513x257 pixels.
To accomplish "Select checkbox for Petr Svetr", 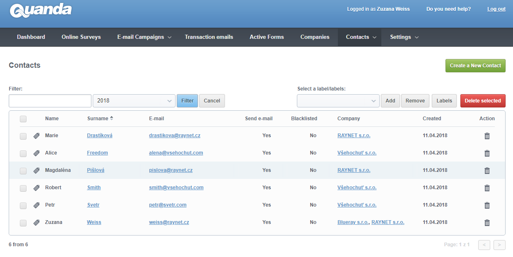I will point(23,205).
